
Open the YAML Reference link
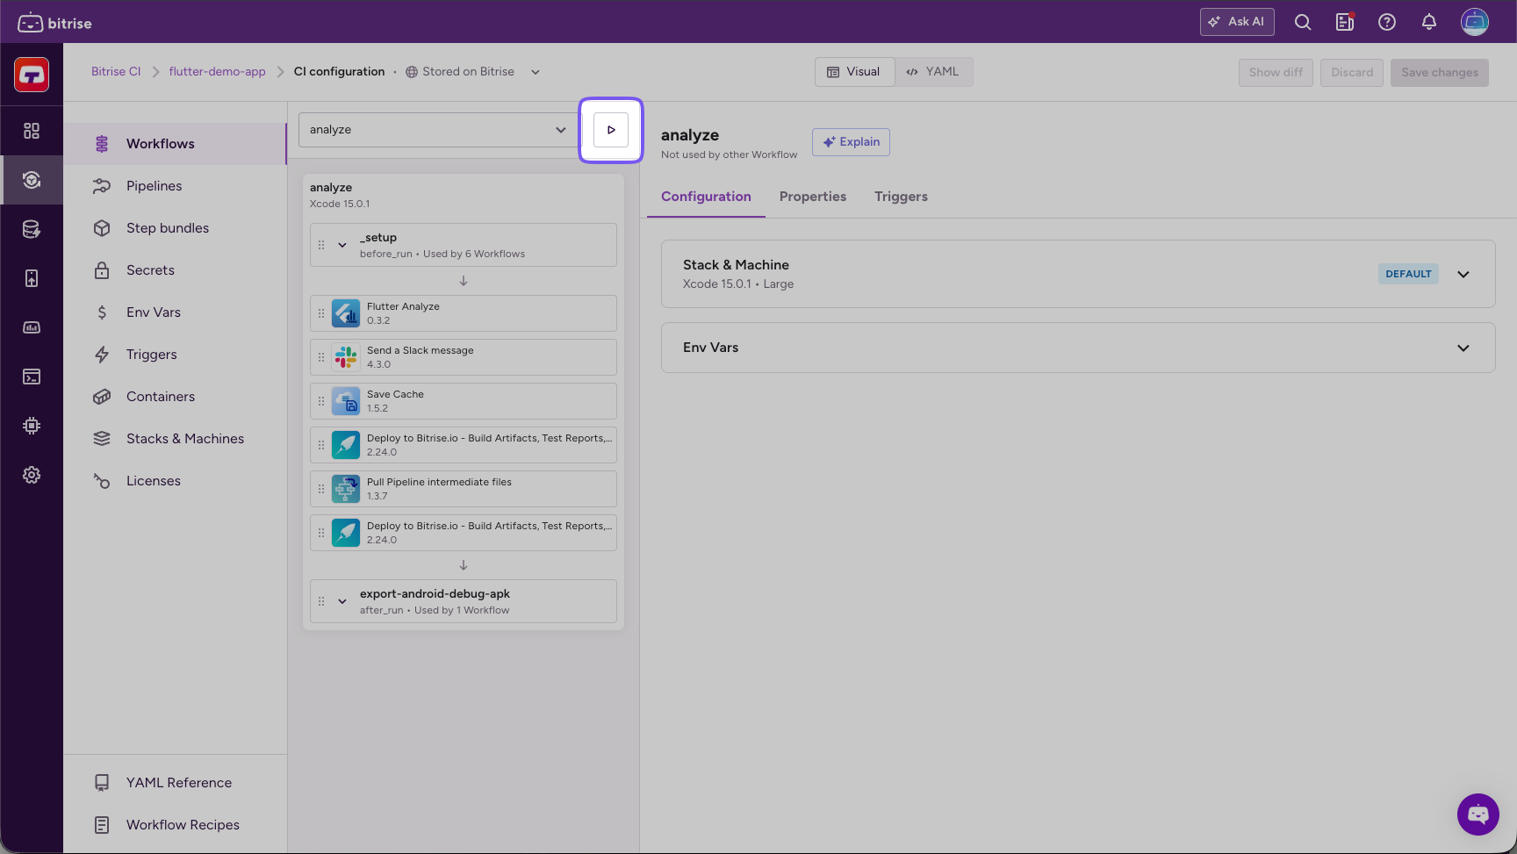pyautogui.click(x=176, y=783)
